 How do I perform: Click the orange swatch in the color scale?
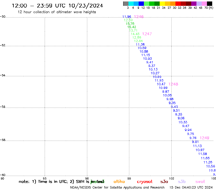coord(173,4)
